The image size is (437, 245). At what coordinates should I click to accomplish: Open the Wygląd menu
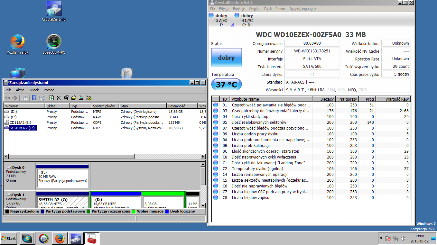[x=255, y=9]
